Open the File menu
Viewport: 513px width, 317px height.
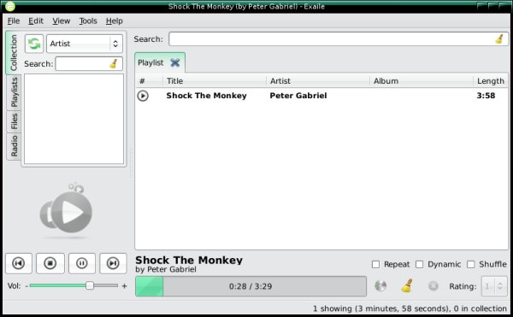coord(14,21)
